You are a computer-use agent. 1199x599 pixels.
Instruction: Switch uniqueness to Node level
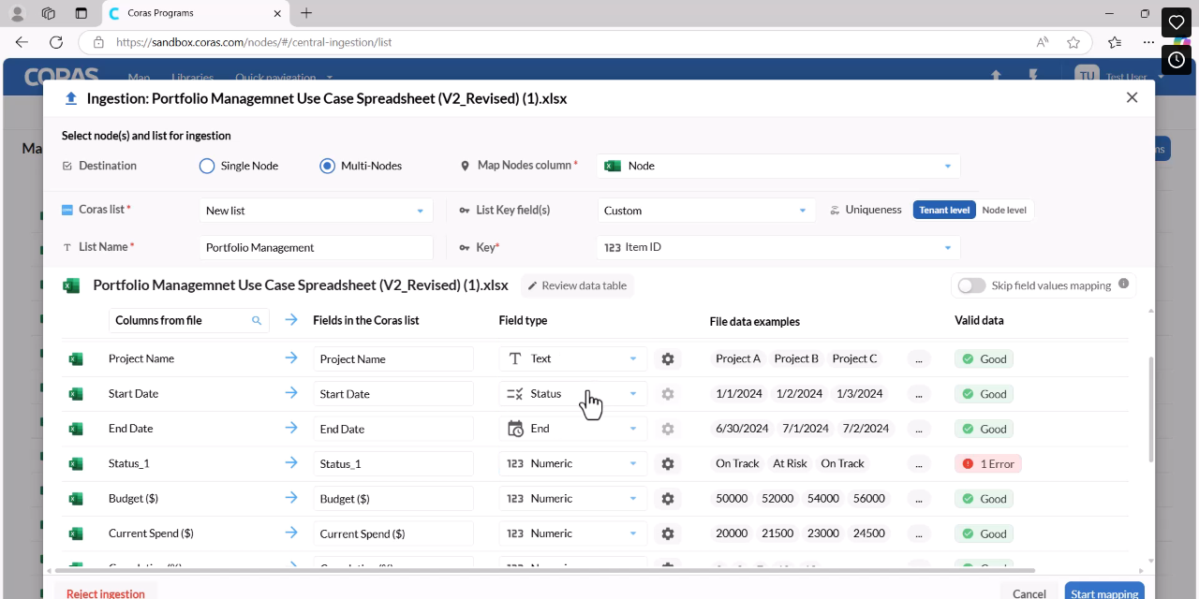click(1004, 210)
